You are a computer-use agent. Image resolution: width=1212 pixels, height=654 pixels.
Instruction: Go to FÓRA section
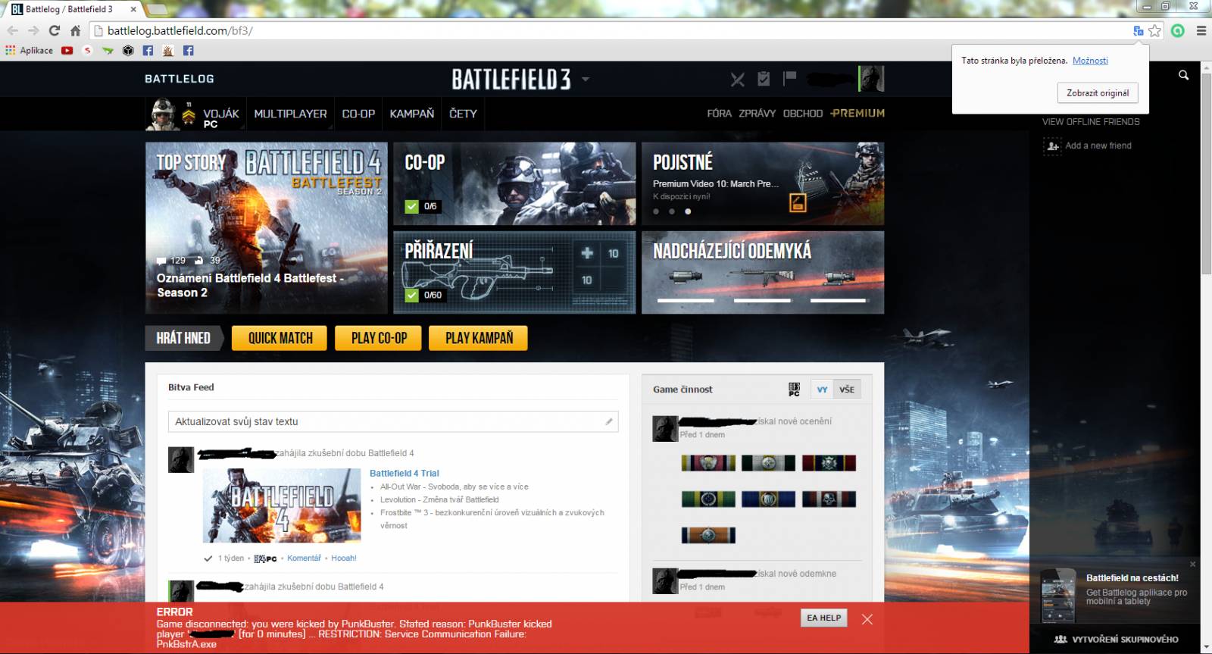point(719,114)
